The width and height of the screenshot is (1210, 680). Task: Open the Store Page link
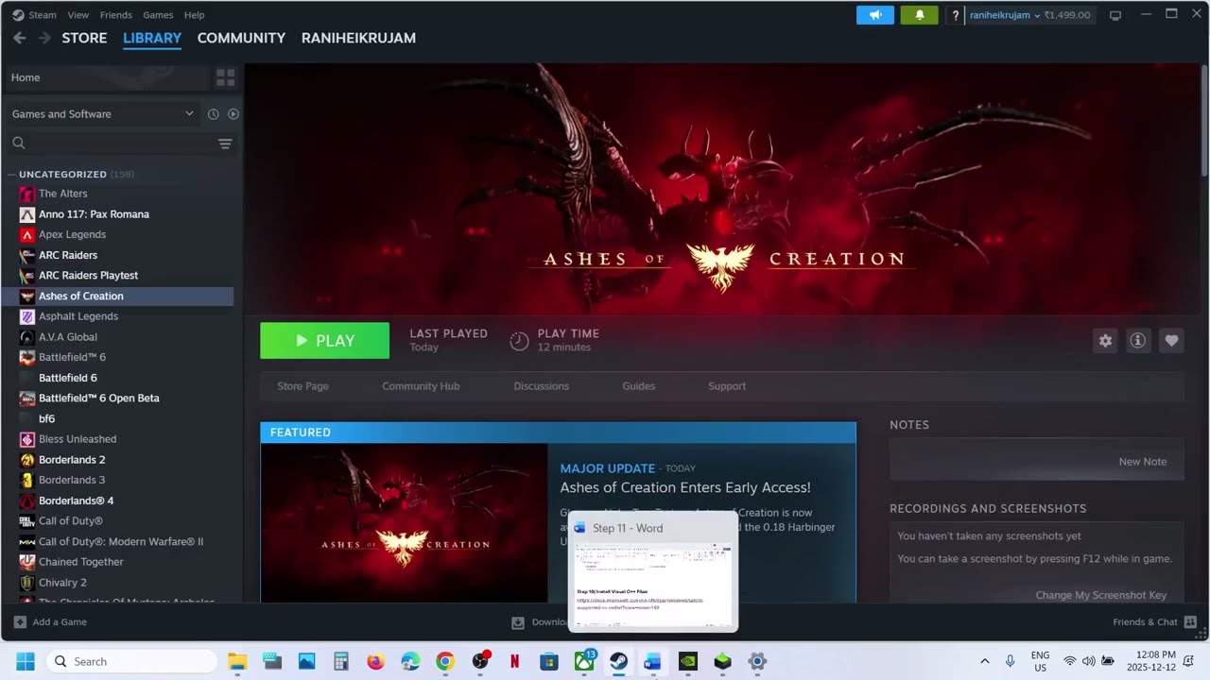pos(302,386)
